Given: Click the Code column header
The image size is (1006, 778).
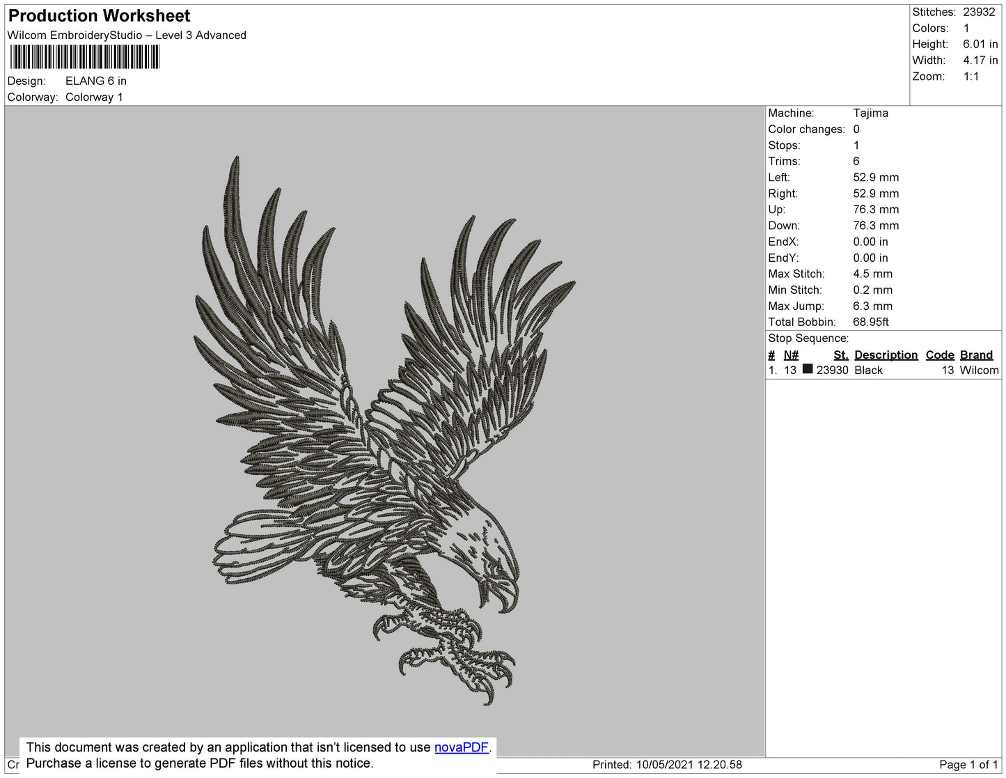Looking at the screenshot, I should click(939, 355).
